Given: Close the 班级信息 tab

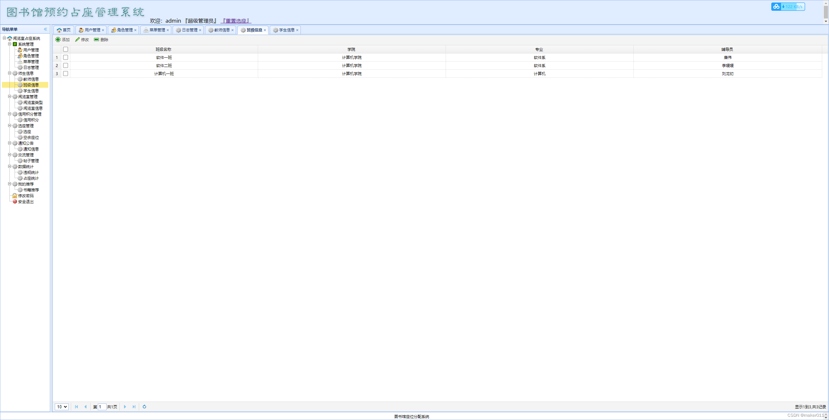Looking at the screenshot, I should [x=265, y=30].
